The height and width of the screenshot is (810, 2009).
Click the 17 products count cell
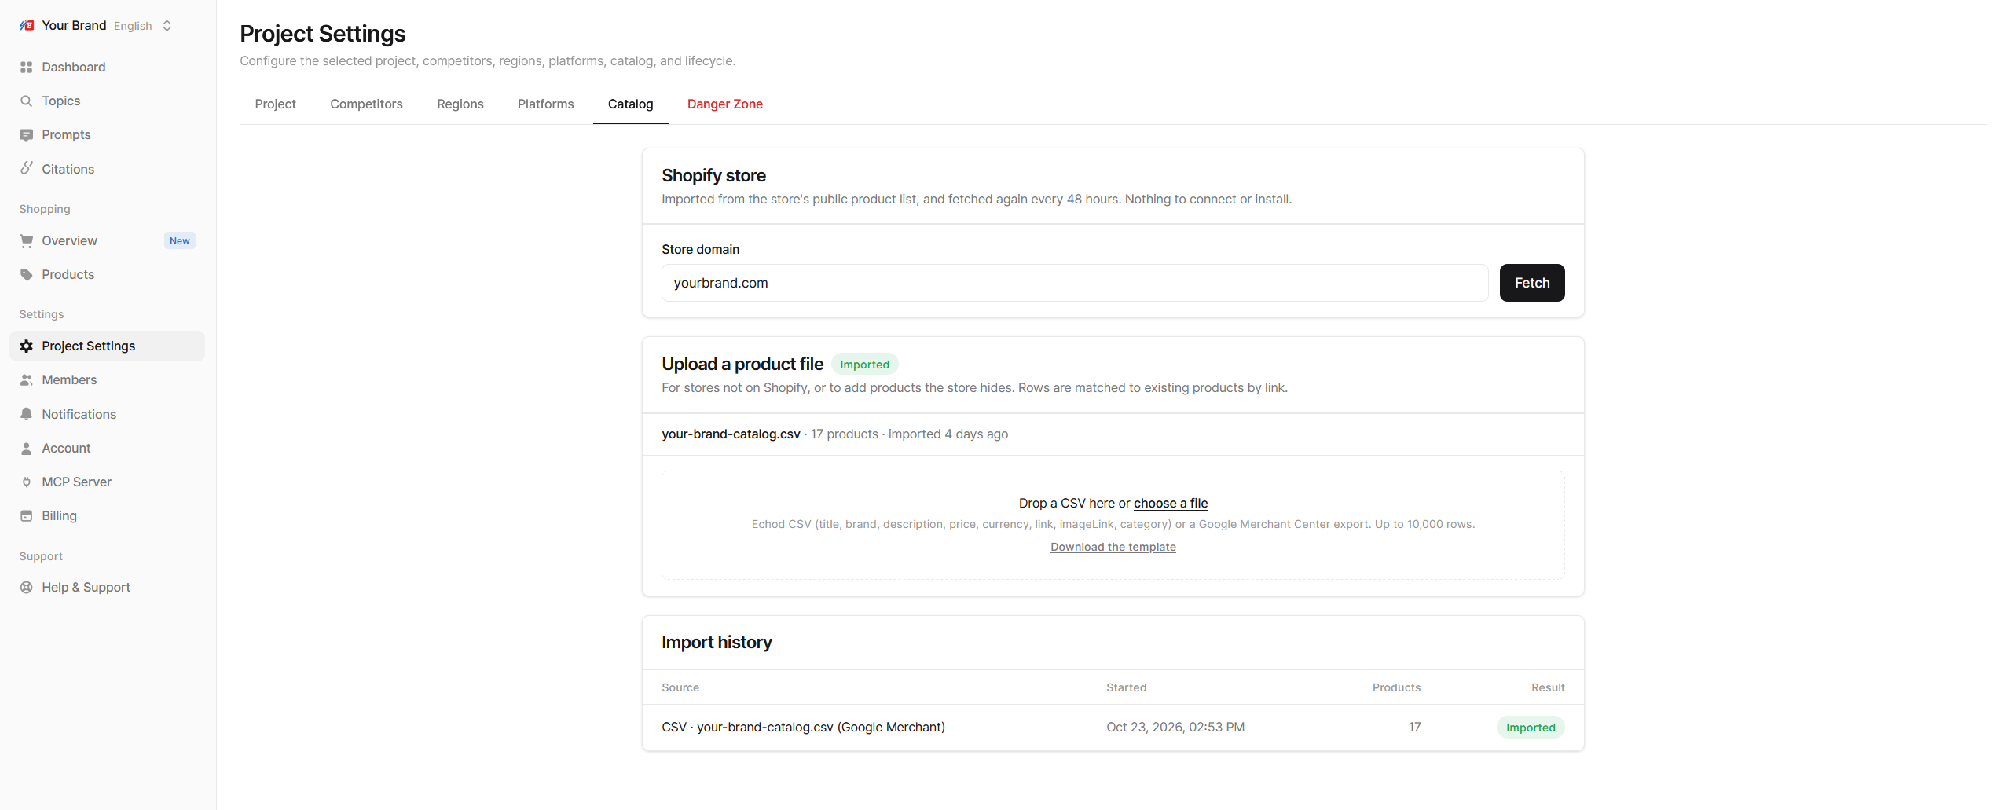[x=1413, y=728]
